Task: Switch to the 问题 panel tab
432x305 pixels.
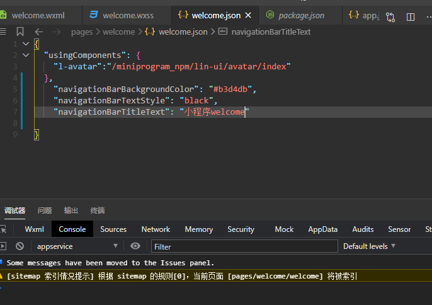Action: click(45, 210)
